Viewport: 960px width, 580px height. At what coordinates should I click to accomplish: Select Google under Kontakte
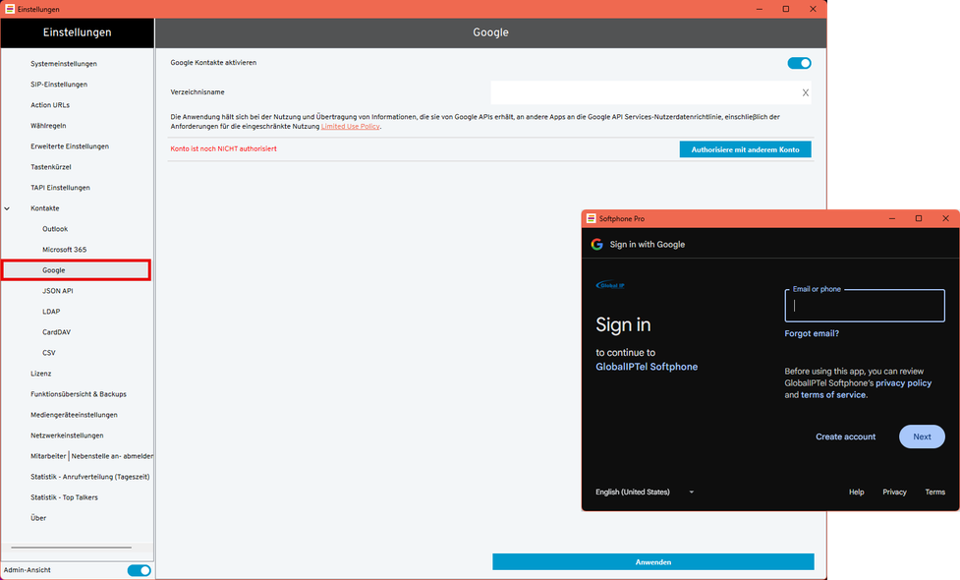pos(77,270)
